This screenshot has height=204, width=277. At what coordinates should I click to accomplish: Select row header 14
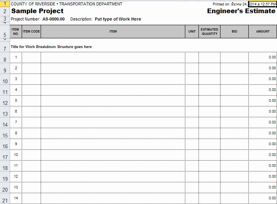point(5,122)
